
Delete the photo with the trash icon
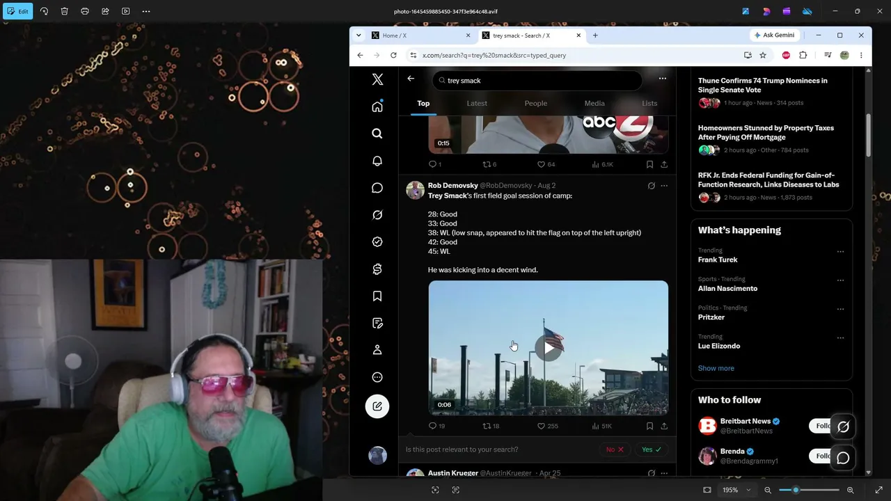point(64,11)
